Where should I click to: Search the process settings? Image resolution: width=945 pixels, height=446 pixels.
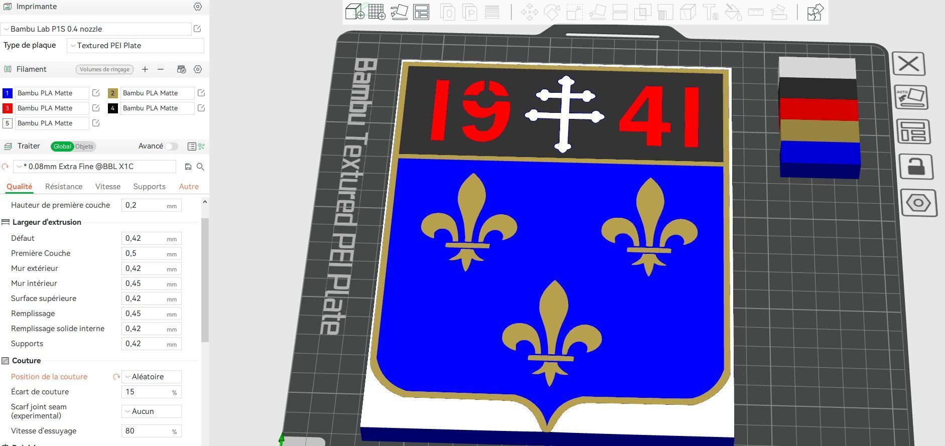pos(200,167)
